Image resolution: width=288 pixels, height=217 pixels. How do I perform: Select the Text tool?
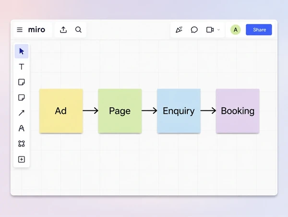(x=22, y=67)
